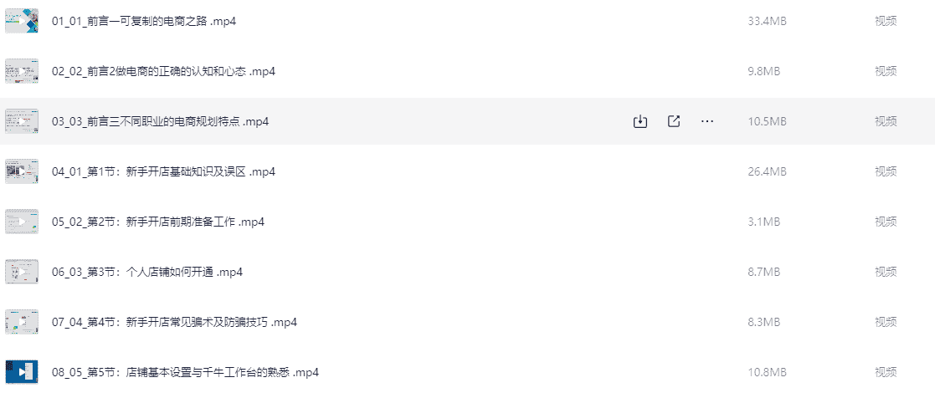This screenshot has height=398, width=935.
Task: Select thumbnail of 07_04 第4节 video
Action: [x=22, y=322]
